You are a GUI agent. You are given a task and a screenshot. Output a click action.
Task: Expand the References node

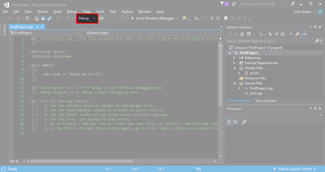[x=234, y=58]
